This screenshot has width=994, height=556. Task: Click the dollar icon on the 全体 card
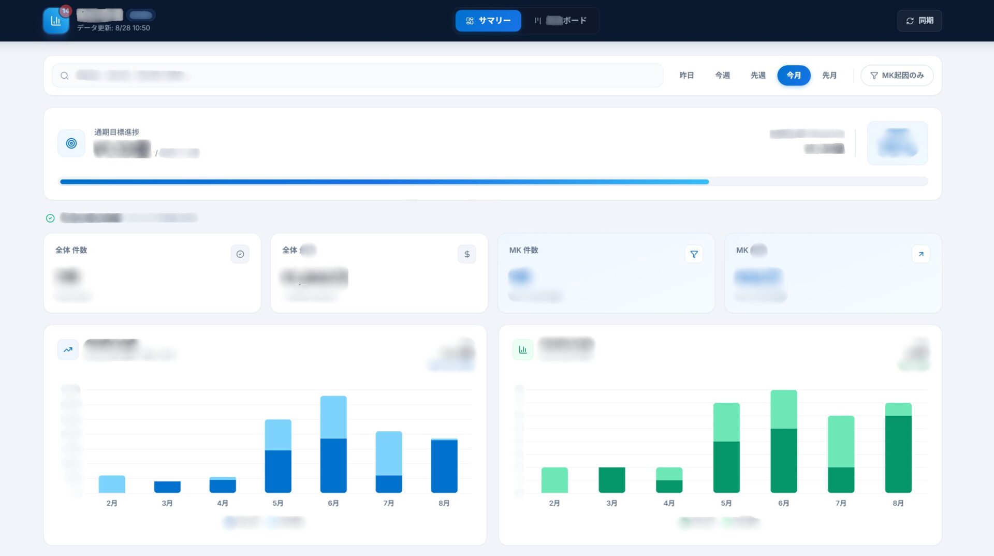[467, 254]
